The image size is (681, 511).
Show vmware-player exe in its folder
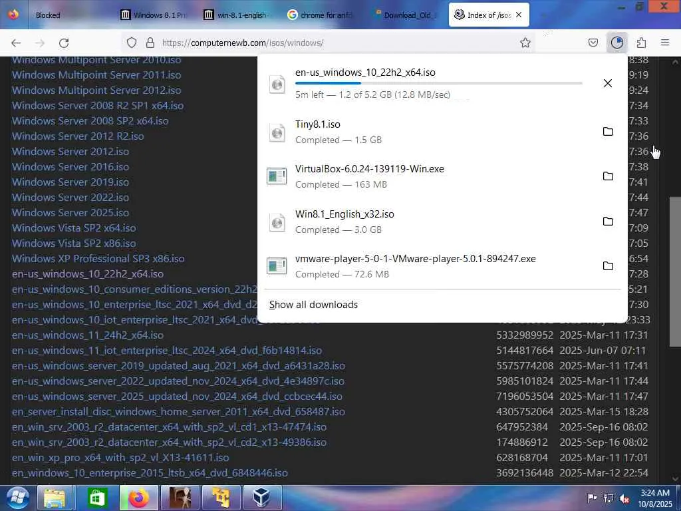click(608, 266)
